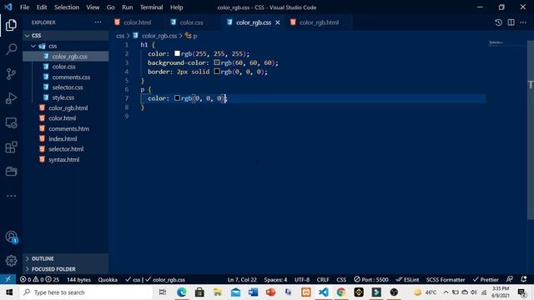Click white color swatch rgb(255, 255, 255)
The height and width of the screenshot is (300, 534).
(177, 53)
